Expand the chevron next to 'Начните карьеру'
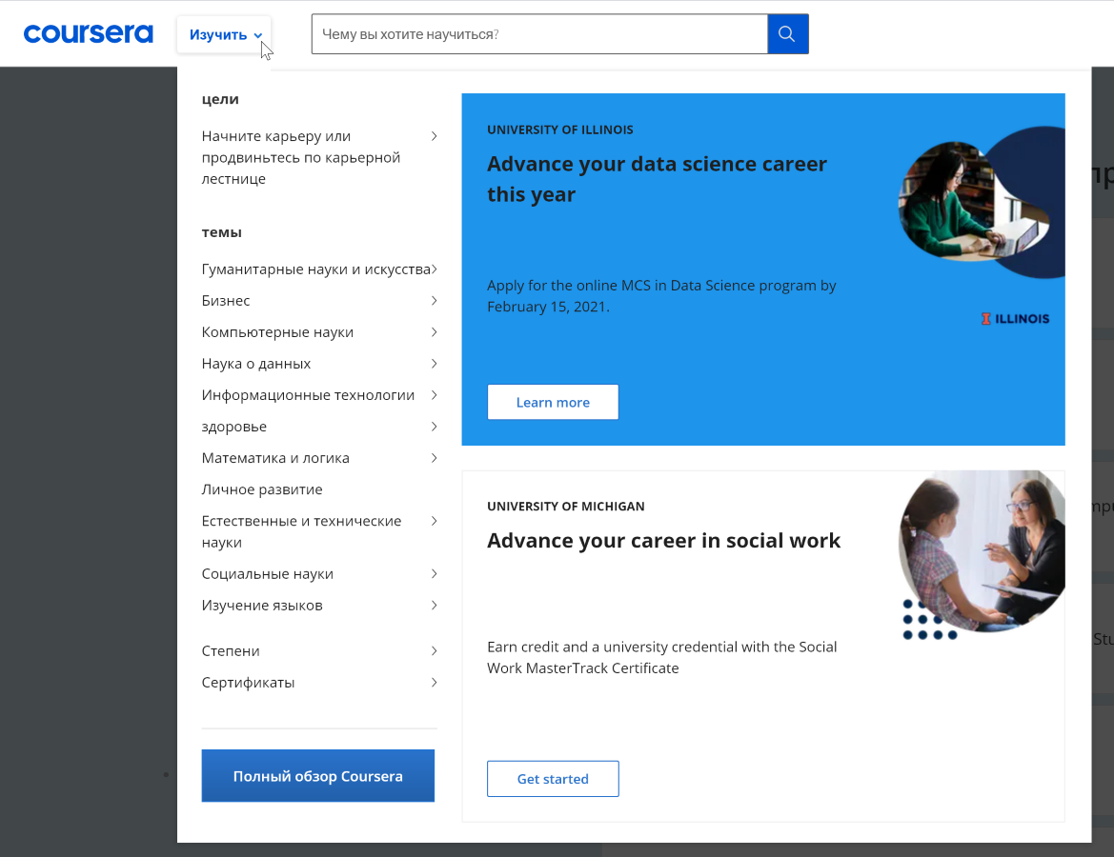1114x857 pixels. 434,136
